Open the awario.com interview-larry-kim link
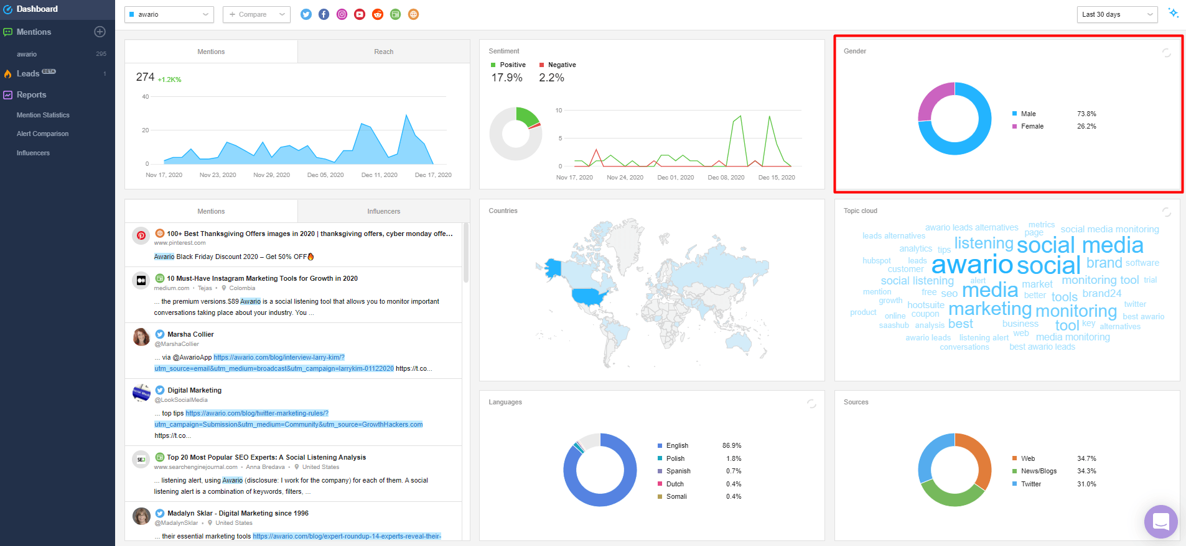 [x=274, y=363]
